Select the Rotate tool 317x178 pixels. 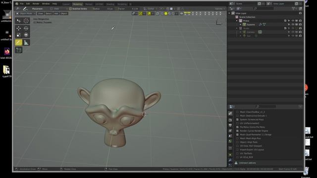tap(26, 29)
